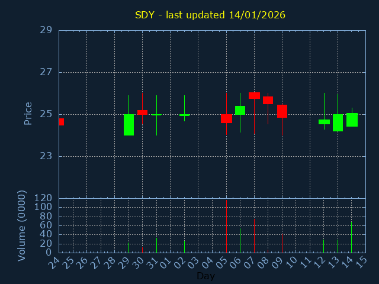Select the green candlestick body for day 13
Image resolution: width=379 pixels, height=284 pixels.
coord(338,122)
